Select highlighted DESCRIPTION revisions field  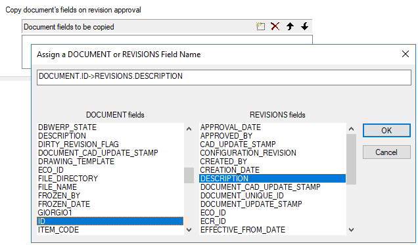273,179
